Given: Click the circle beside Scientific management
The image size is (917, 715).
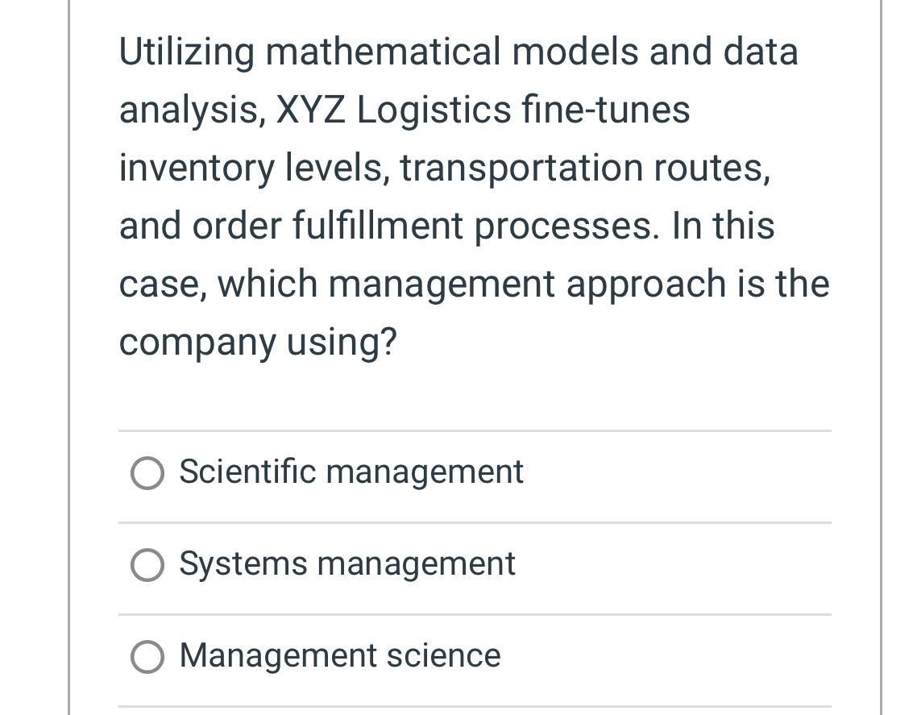Looking at the screenshot, I should 147,473.
